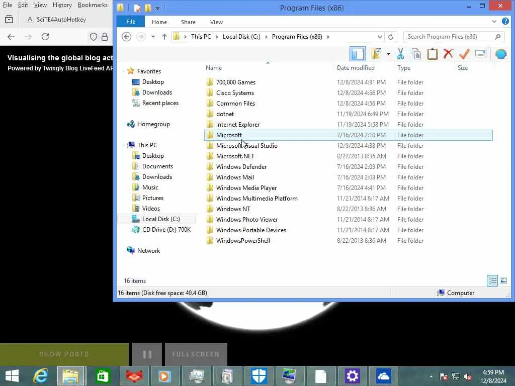Open PC settings gear taskbar icon

352,376
